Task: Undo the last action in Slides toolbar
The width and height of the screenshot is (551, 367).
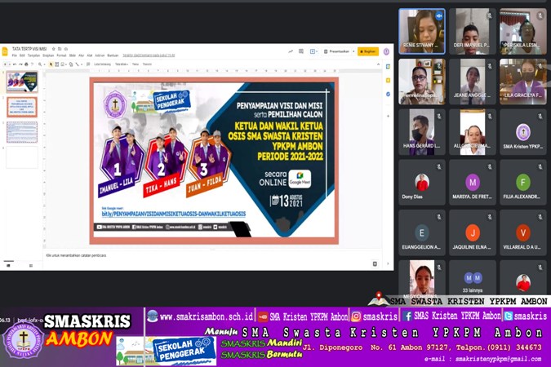Action: 15,64
